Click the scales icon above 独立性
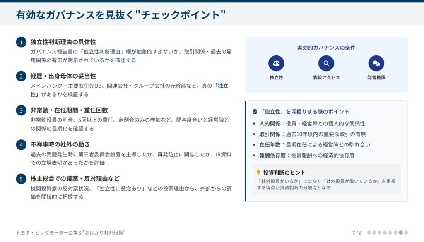 (x=276, y=63)
